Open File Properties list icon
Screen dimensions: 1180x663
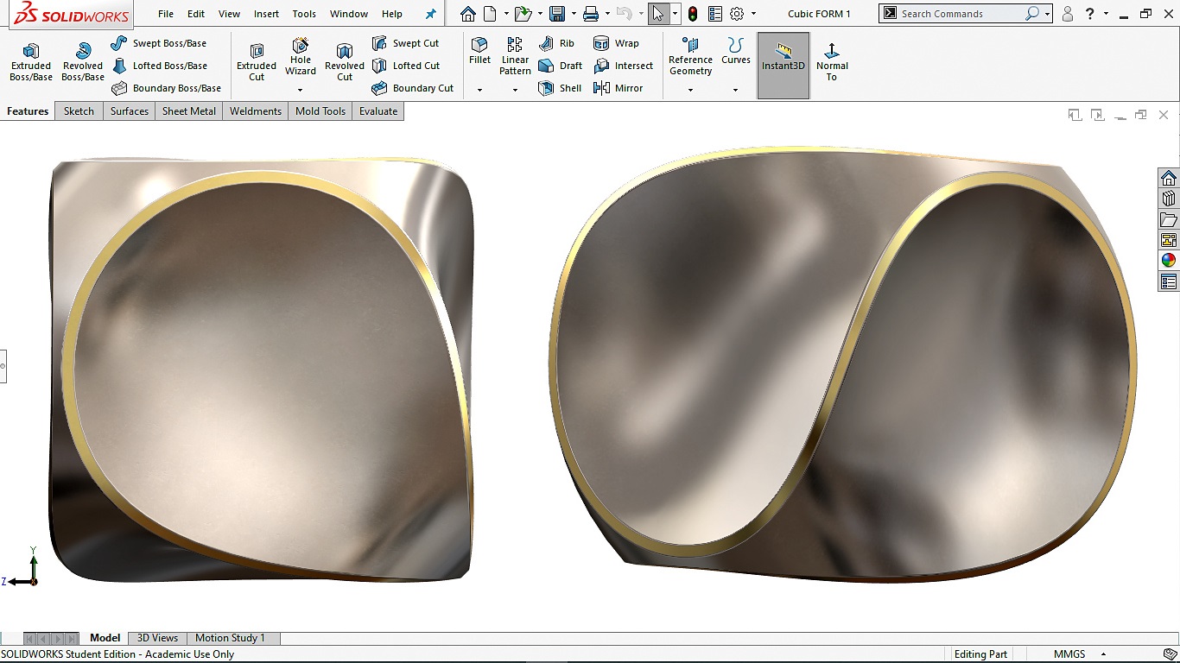coord(715,14)
